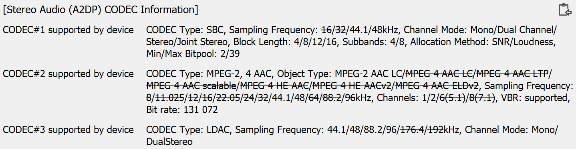Click the DualStereo channel mode text

pyautogui.click(x=169, y=142)
